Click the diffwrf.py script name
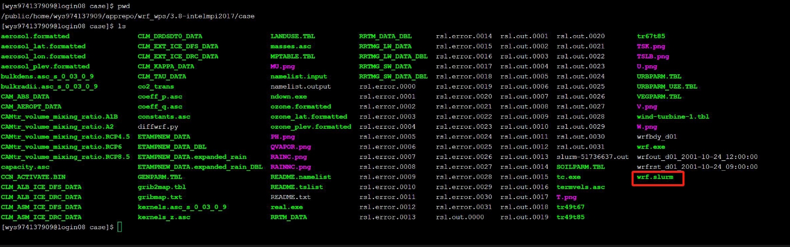 pos(158,127)
